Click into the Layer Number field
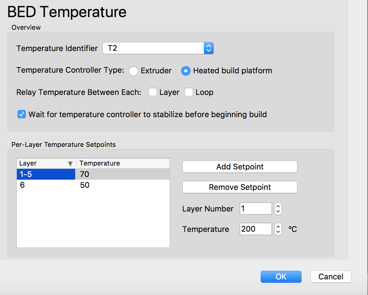368x295 pixels. pos(256,208)
